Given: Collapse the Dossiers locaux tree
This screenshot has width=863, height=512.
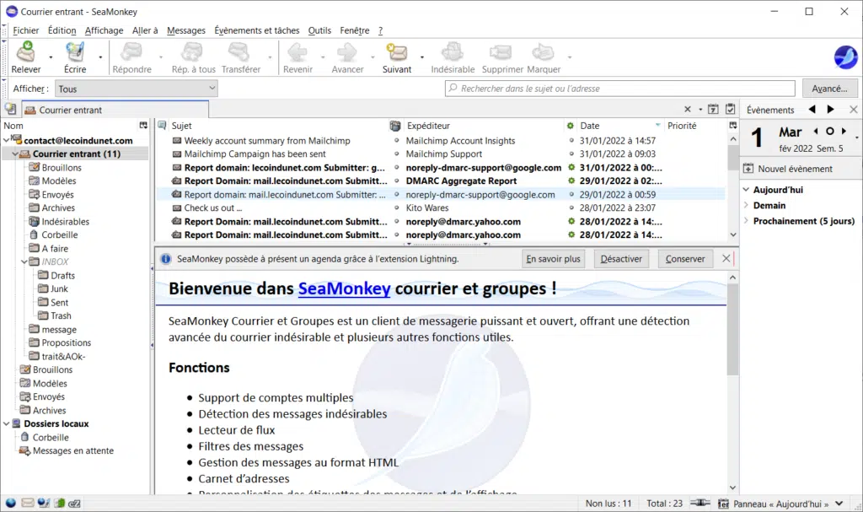Looking at the screenshot, I should point(6,423).
